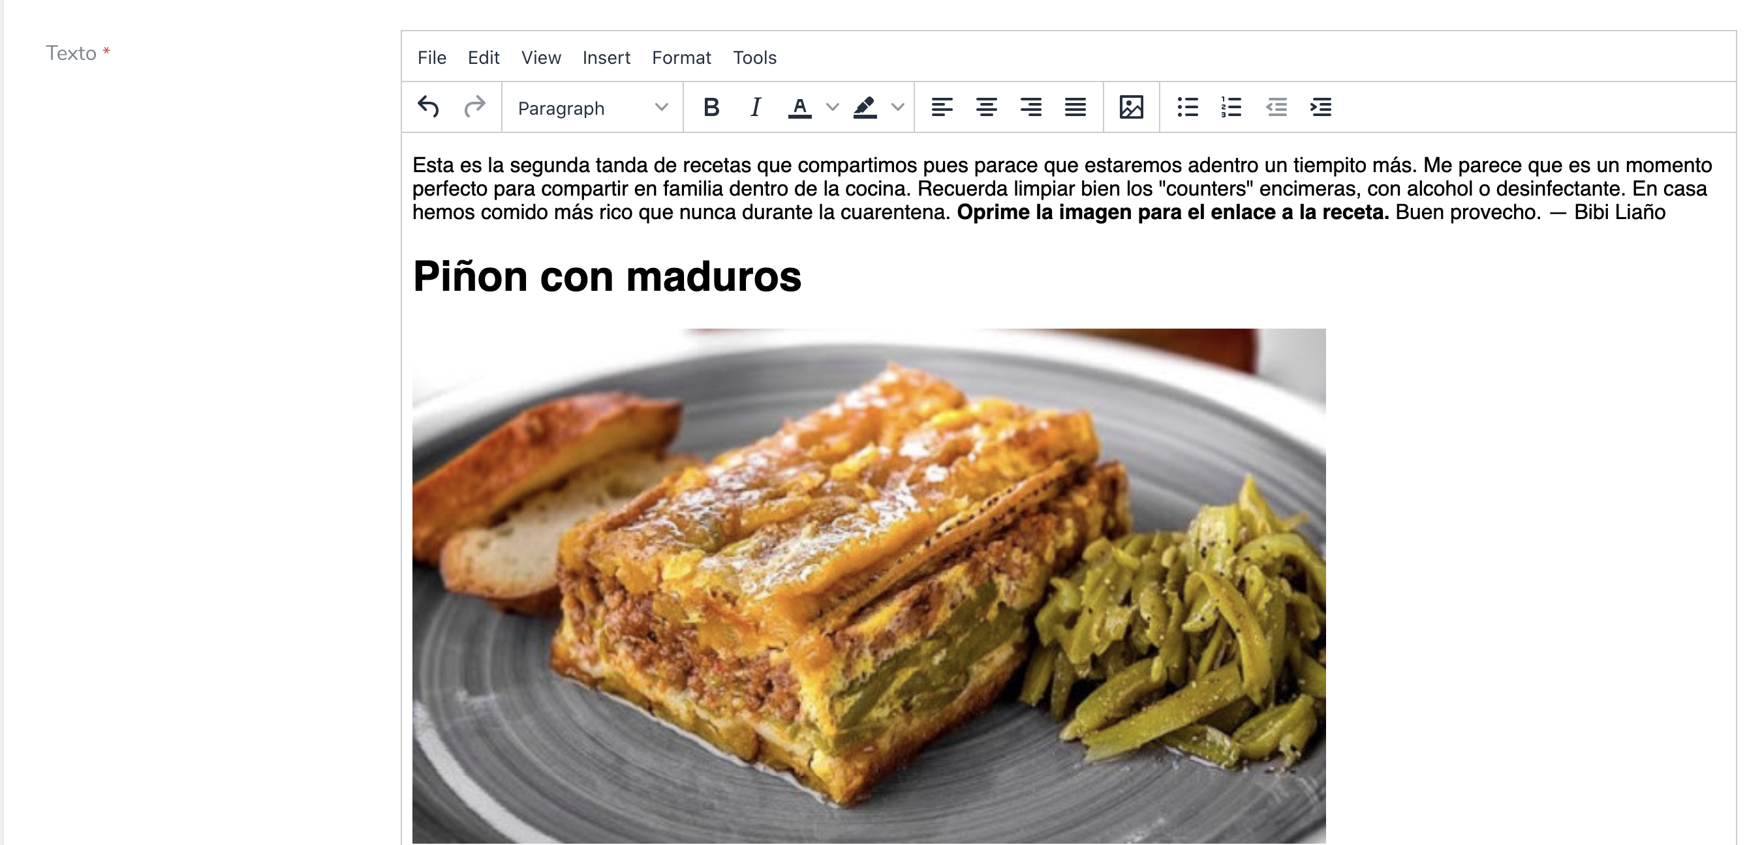Toggle italic formatting
The width and height of the screenshot is (1762, 845).
tap(755, 108)
